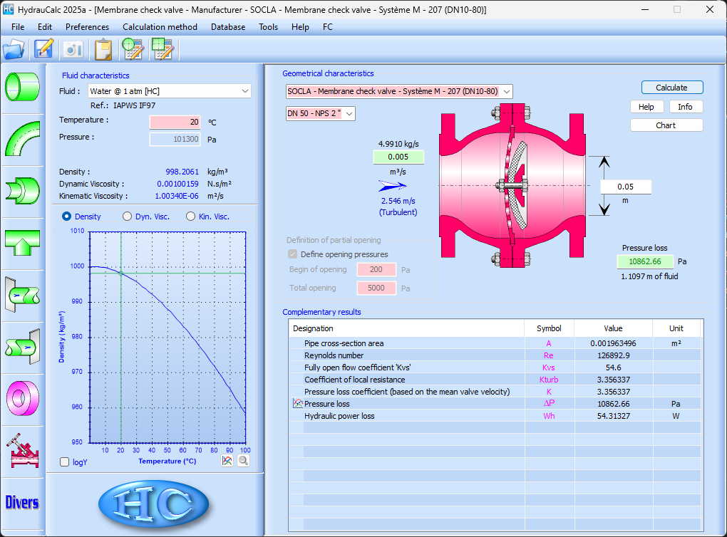Viewport: 727px width, 537px height.
Task: Select the pipe elbow bend component icon
Action: (22, 139)
